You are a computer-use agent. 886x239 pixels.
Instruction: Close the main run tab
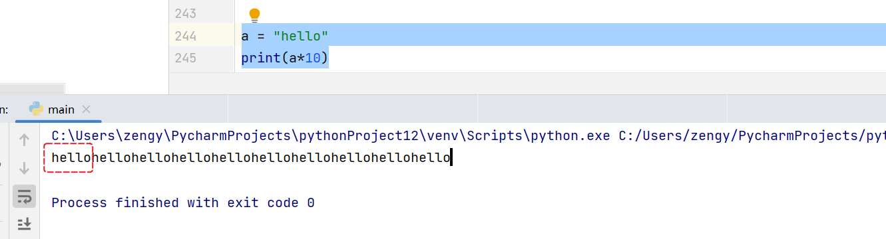point(86,110)
